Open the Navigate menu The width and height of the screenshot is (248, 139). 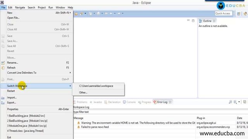20,7
